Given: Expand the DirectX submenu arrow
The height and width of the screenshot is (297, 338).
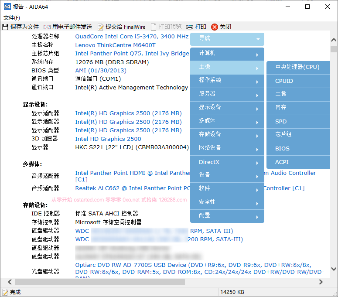Looking at the screenshot, I should [x=257, y=163].
